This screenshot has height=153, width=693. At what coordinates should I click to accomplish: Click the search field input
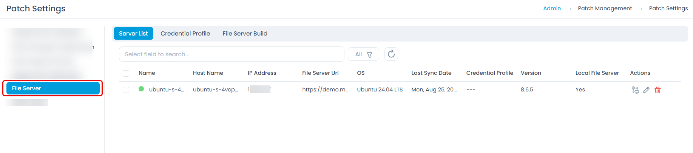231,54
